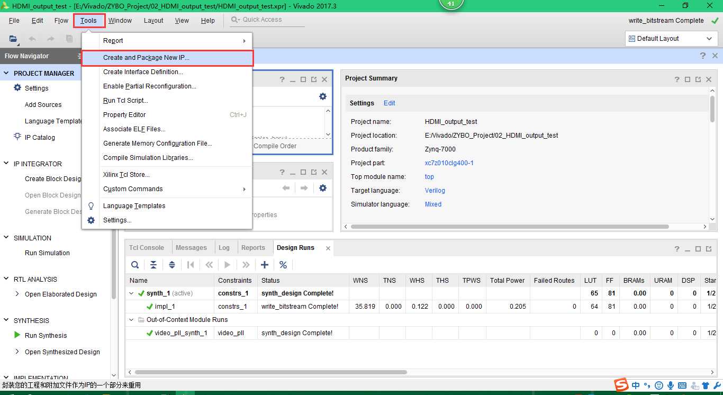Collapse synth_1 run row
The width and height of the screenshot is (723, 395).
coord(132,293)
